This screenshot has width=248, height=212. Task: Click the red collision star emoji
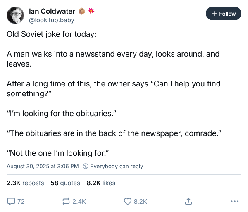click(x=91, y=11)
